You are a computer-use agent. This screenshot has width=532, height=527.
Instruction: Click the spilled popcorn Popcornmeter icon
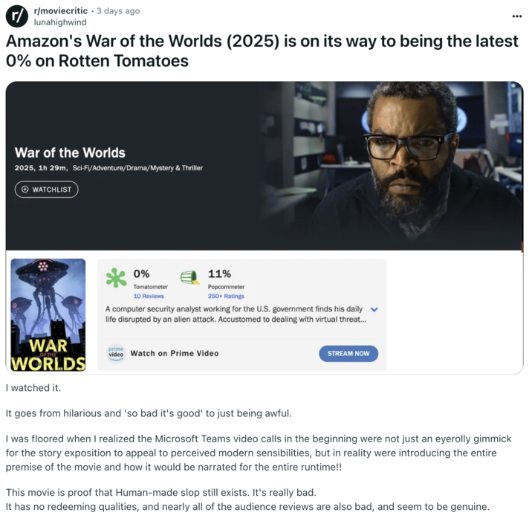pyautogui.click(x=189, y=277)
